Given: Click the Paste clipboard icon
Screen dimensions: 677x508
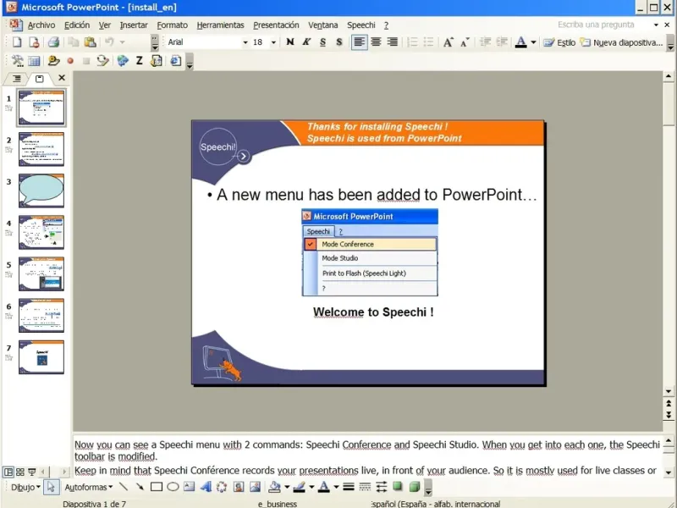Looking at the screenshot, I should 90,41.
